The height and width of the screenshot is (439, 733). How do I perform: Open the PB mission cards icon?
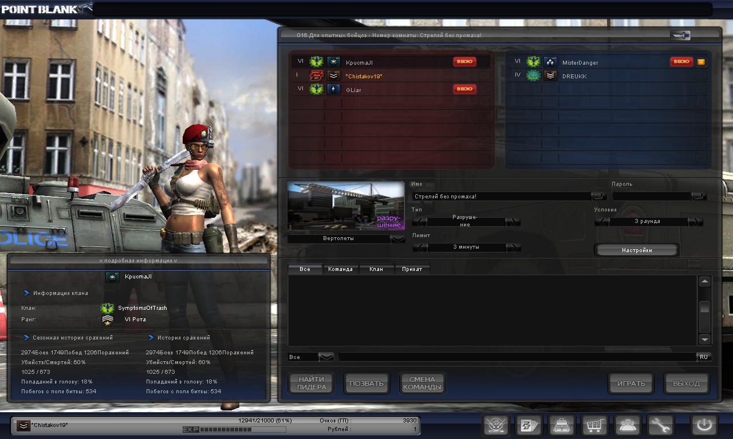(x=529, y=426)
